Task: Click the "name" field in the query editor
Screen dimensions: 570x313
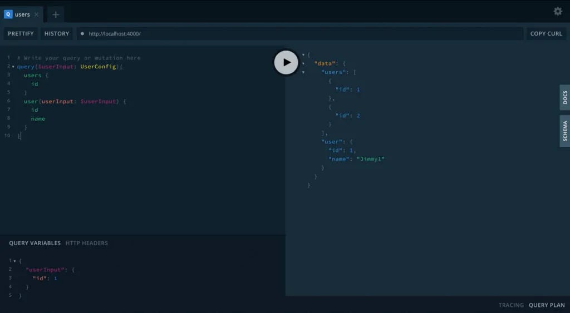Action: (x=38, y=119)
